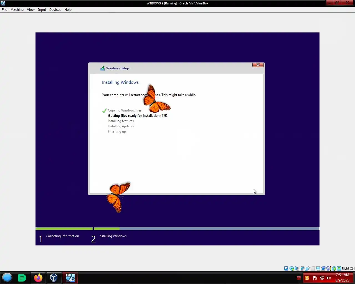Click "Getting files ready for installation (4%)"

tap(138, 116)
